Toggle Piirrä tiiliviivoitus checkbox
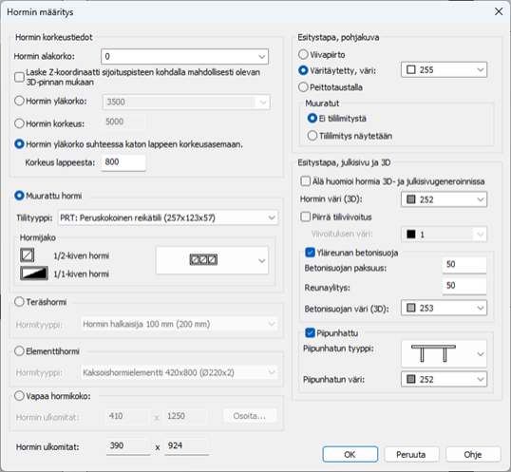Screen dimensions: 511x472 (305, 217)
